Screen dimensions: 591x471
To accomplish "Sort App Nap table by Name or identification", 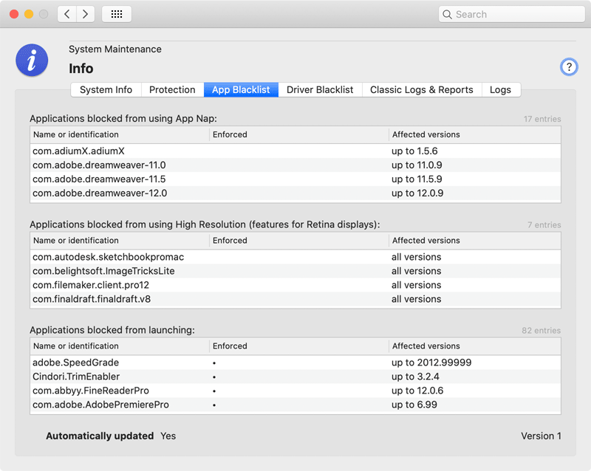I will [x=120, y=134].
